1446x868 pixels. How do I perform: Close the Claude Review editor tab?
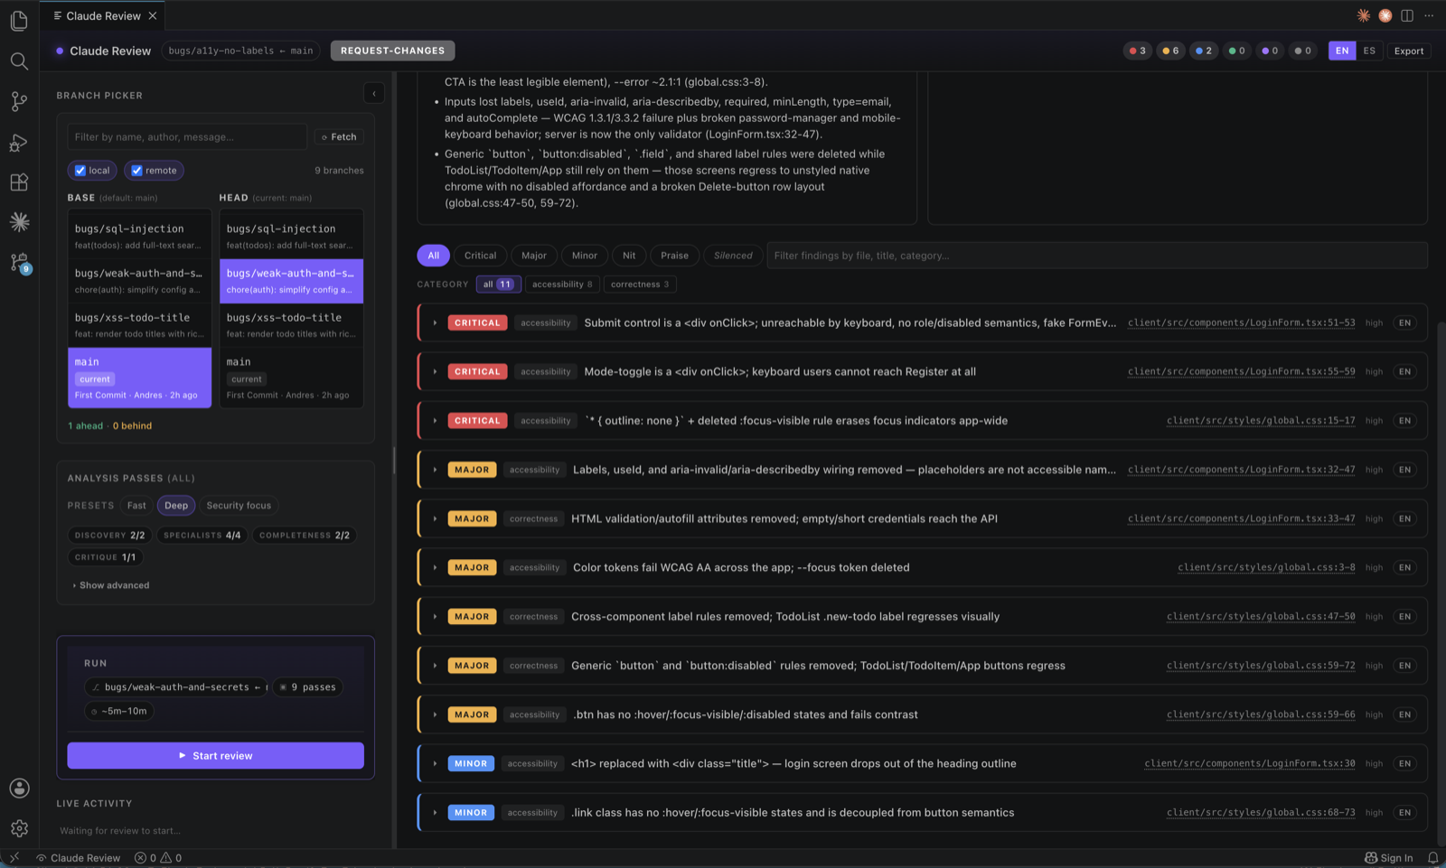[x=153, y=16]
